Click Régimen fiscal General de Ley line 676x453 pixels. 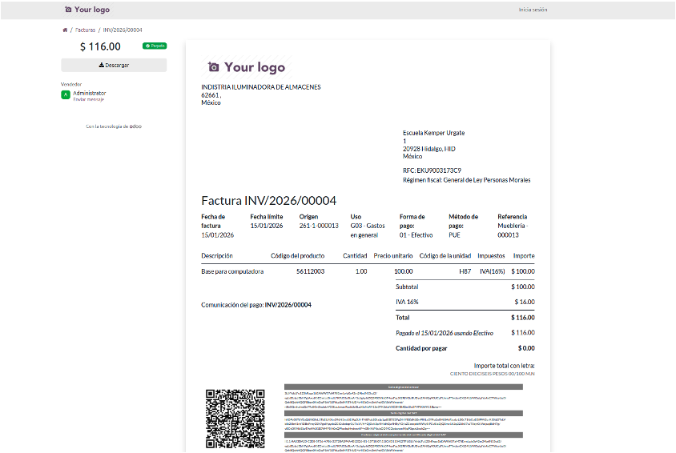tap(466, 180)
